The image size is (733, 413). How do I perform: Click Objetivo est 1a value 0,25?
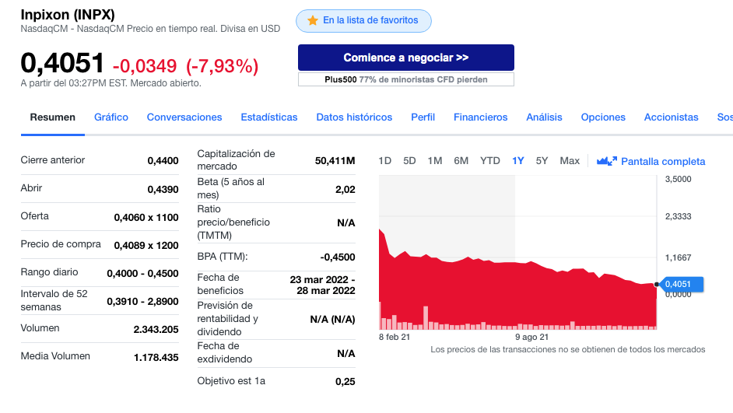pyautogui.click(x=345, y=382)
